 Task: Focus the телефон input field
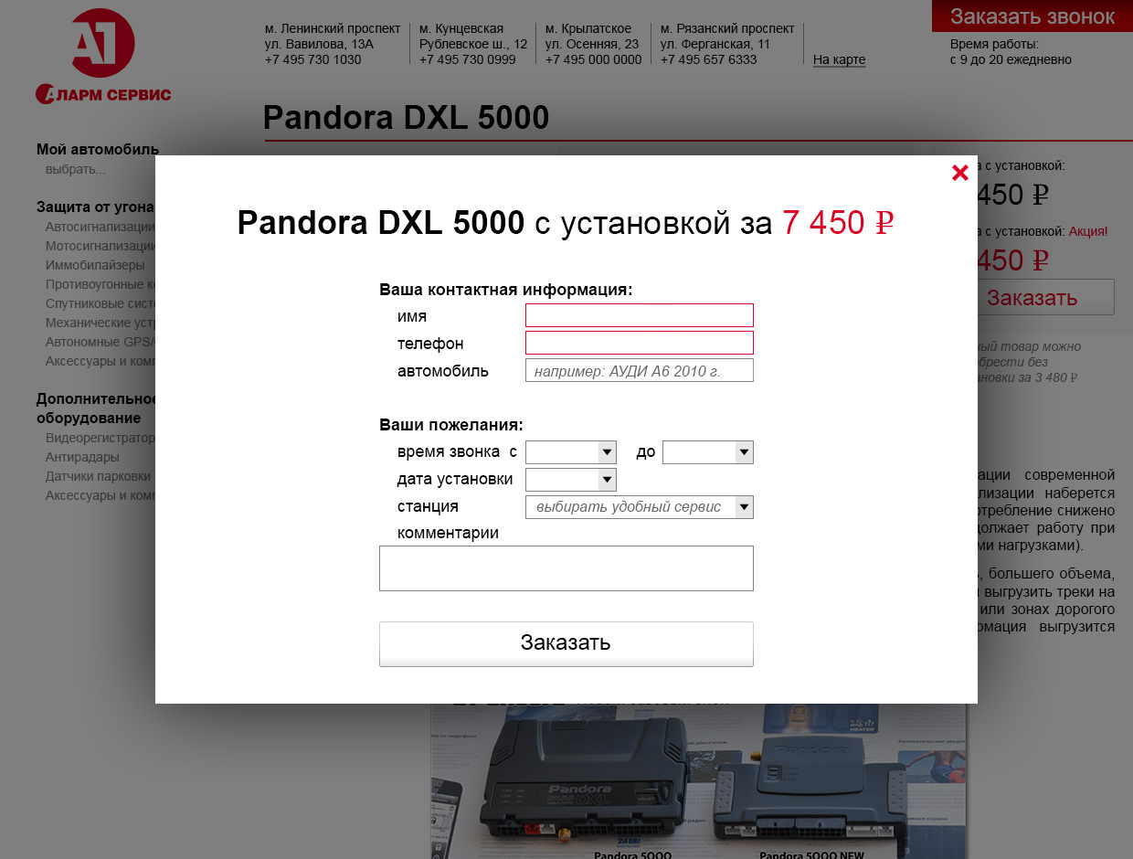(640, 343)
